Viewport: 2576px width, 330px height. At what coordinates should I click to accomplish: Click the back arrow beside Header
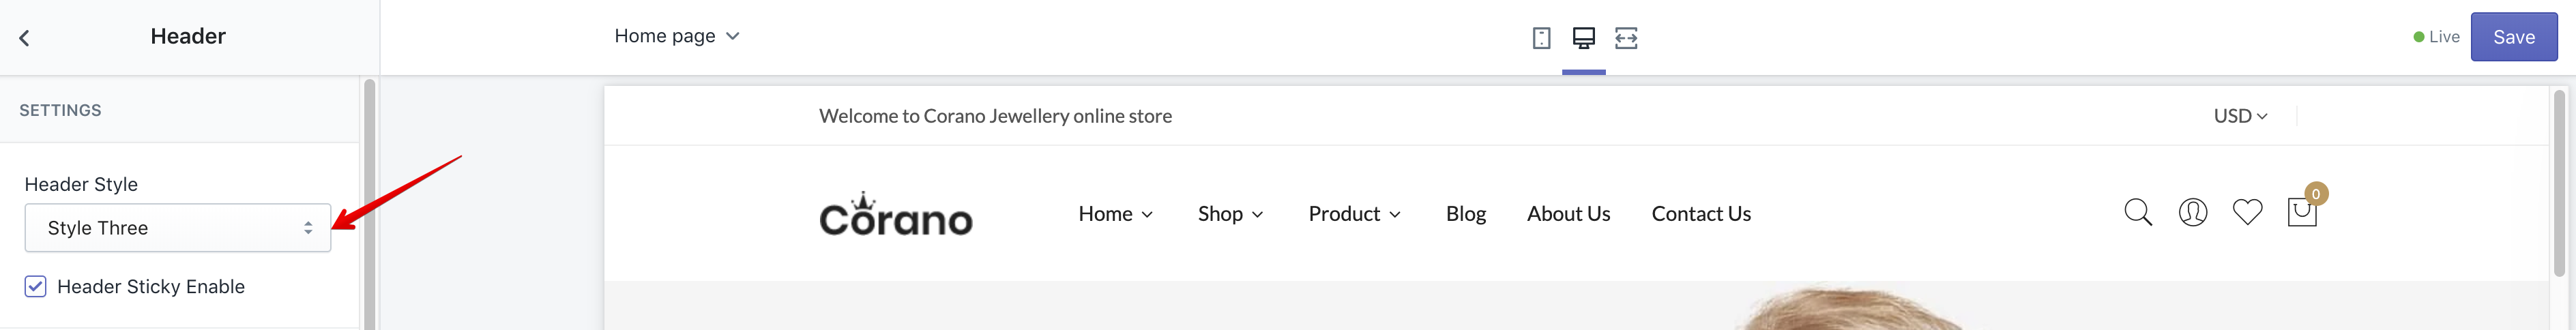25,38
